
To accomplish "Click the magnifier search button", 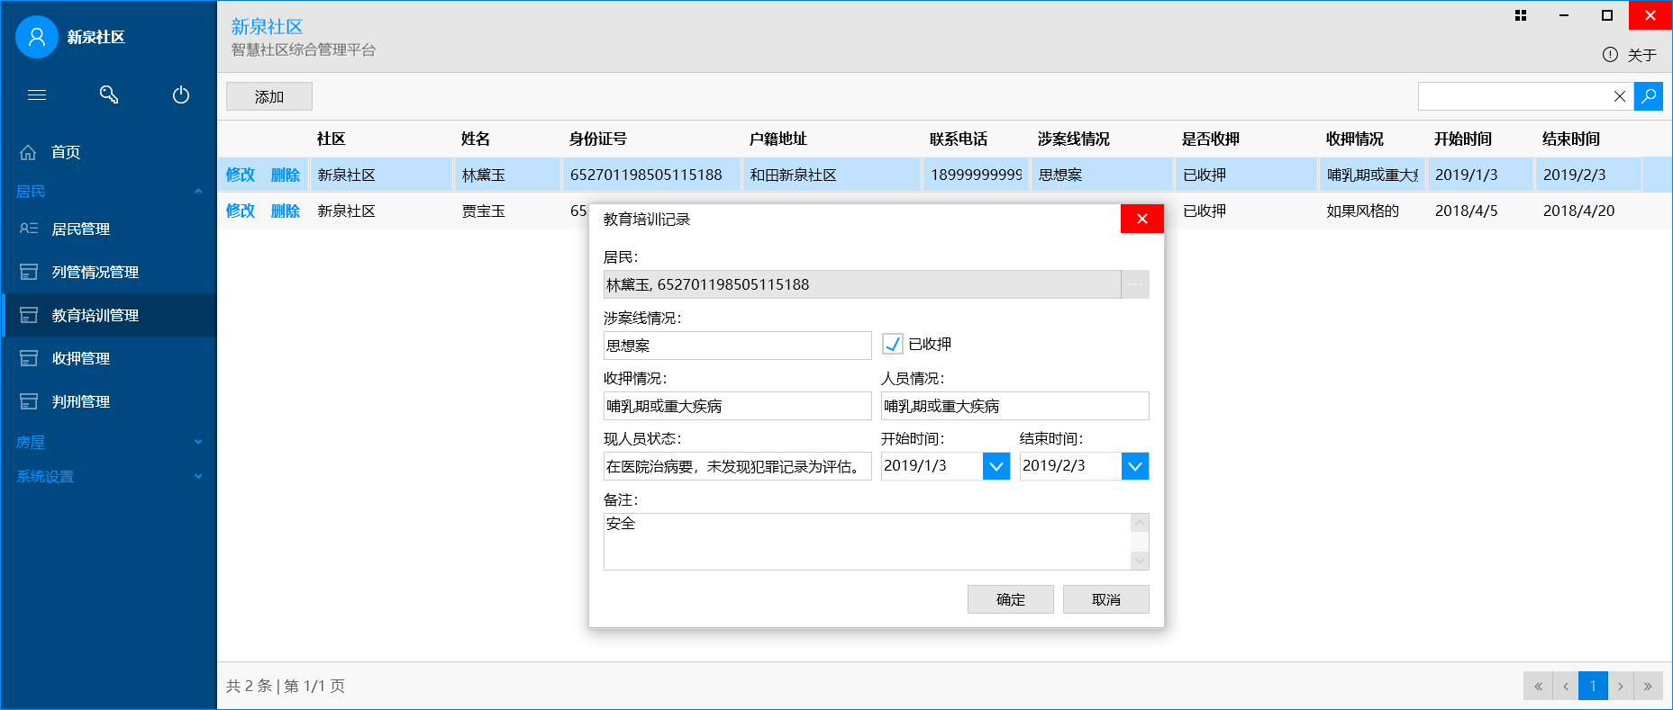I will [1648, 96].
